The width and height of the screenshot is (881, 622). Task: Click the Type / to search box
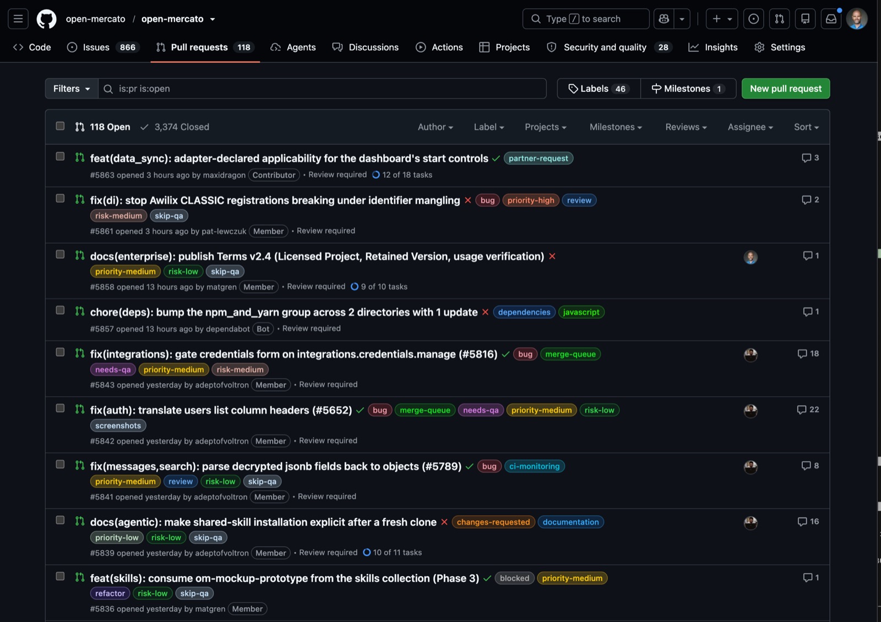coord(586,19)
